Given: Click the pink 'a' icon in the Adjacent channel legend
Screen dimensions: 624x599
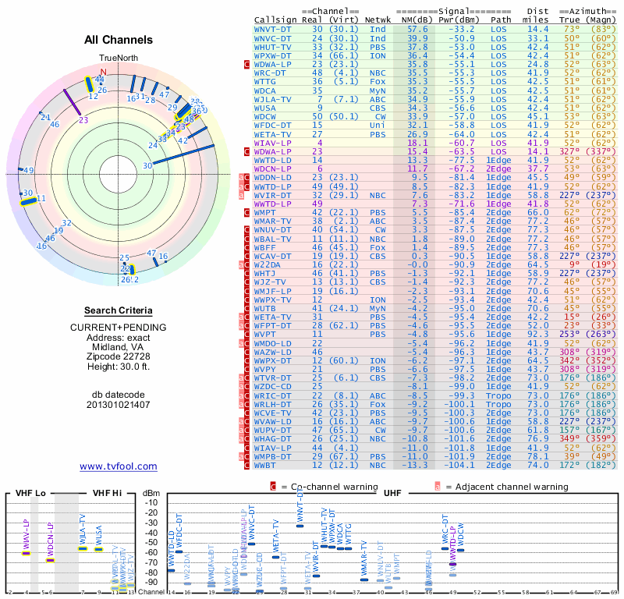Looking at the screenshot, I should point(438,487).
